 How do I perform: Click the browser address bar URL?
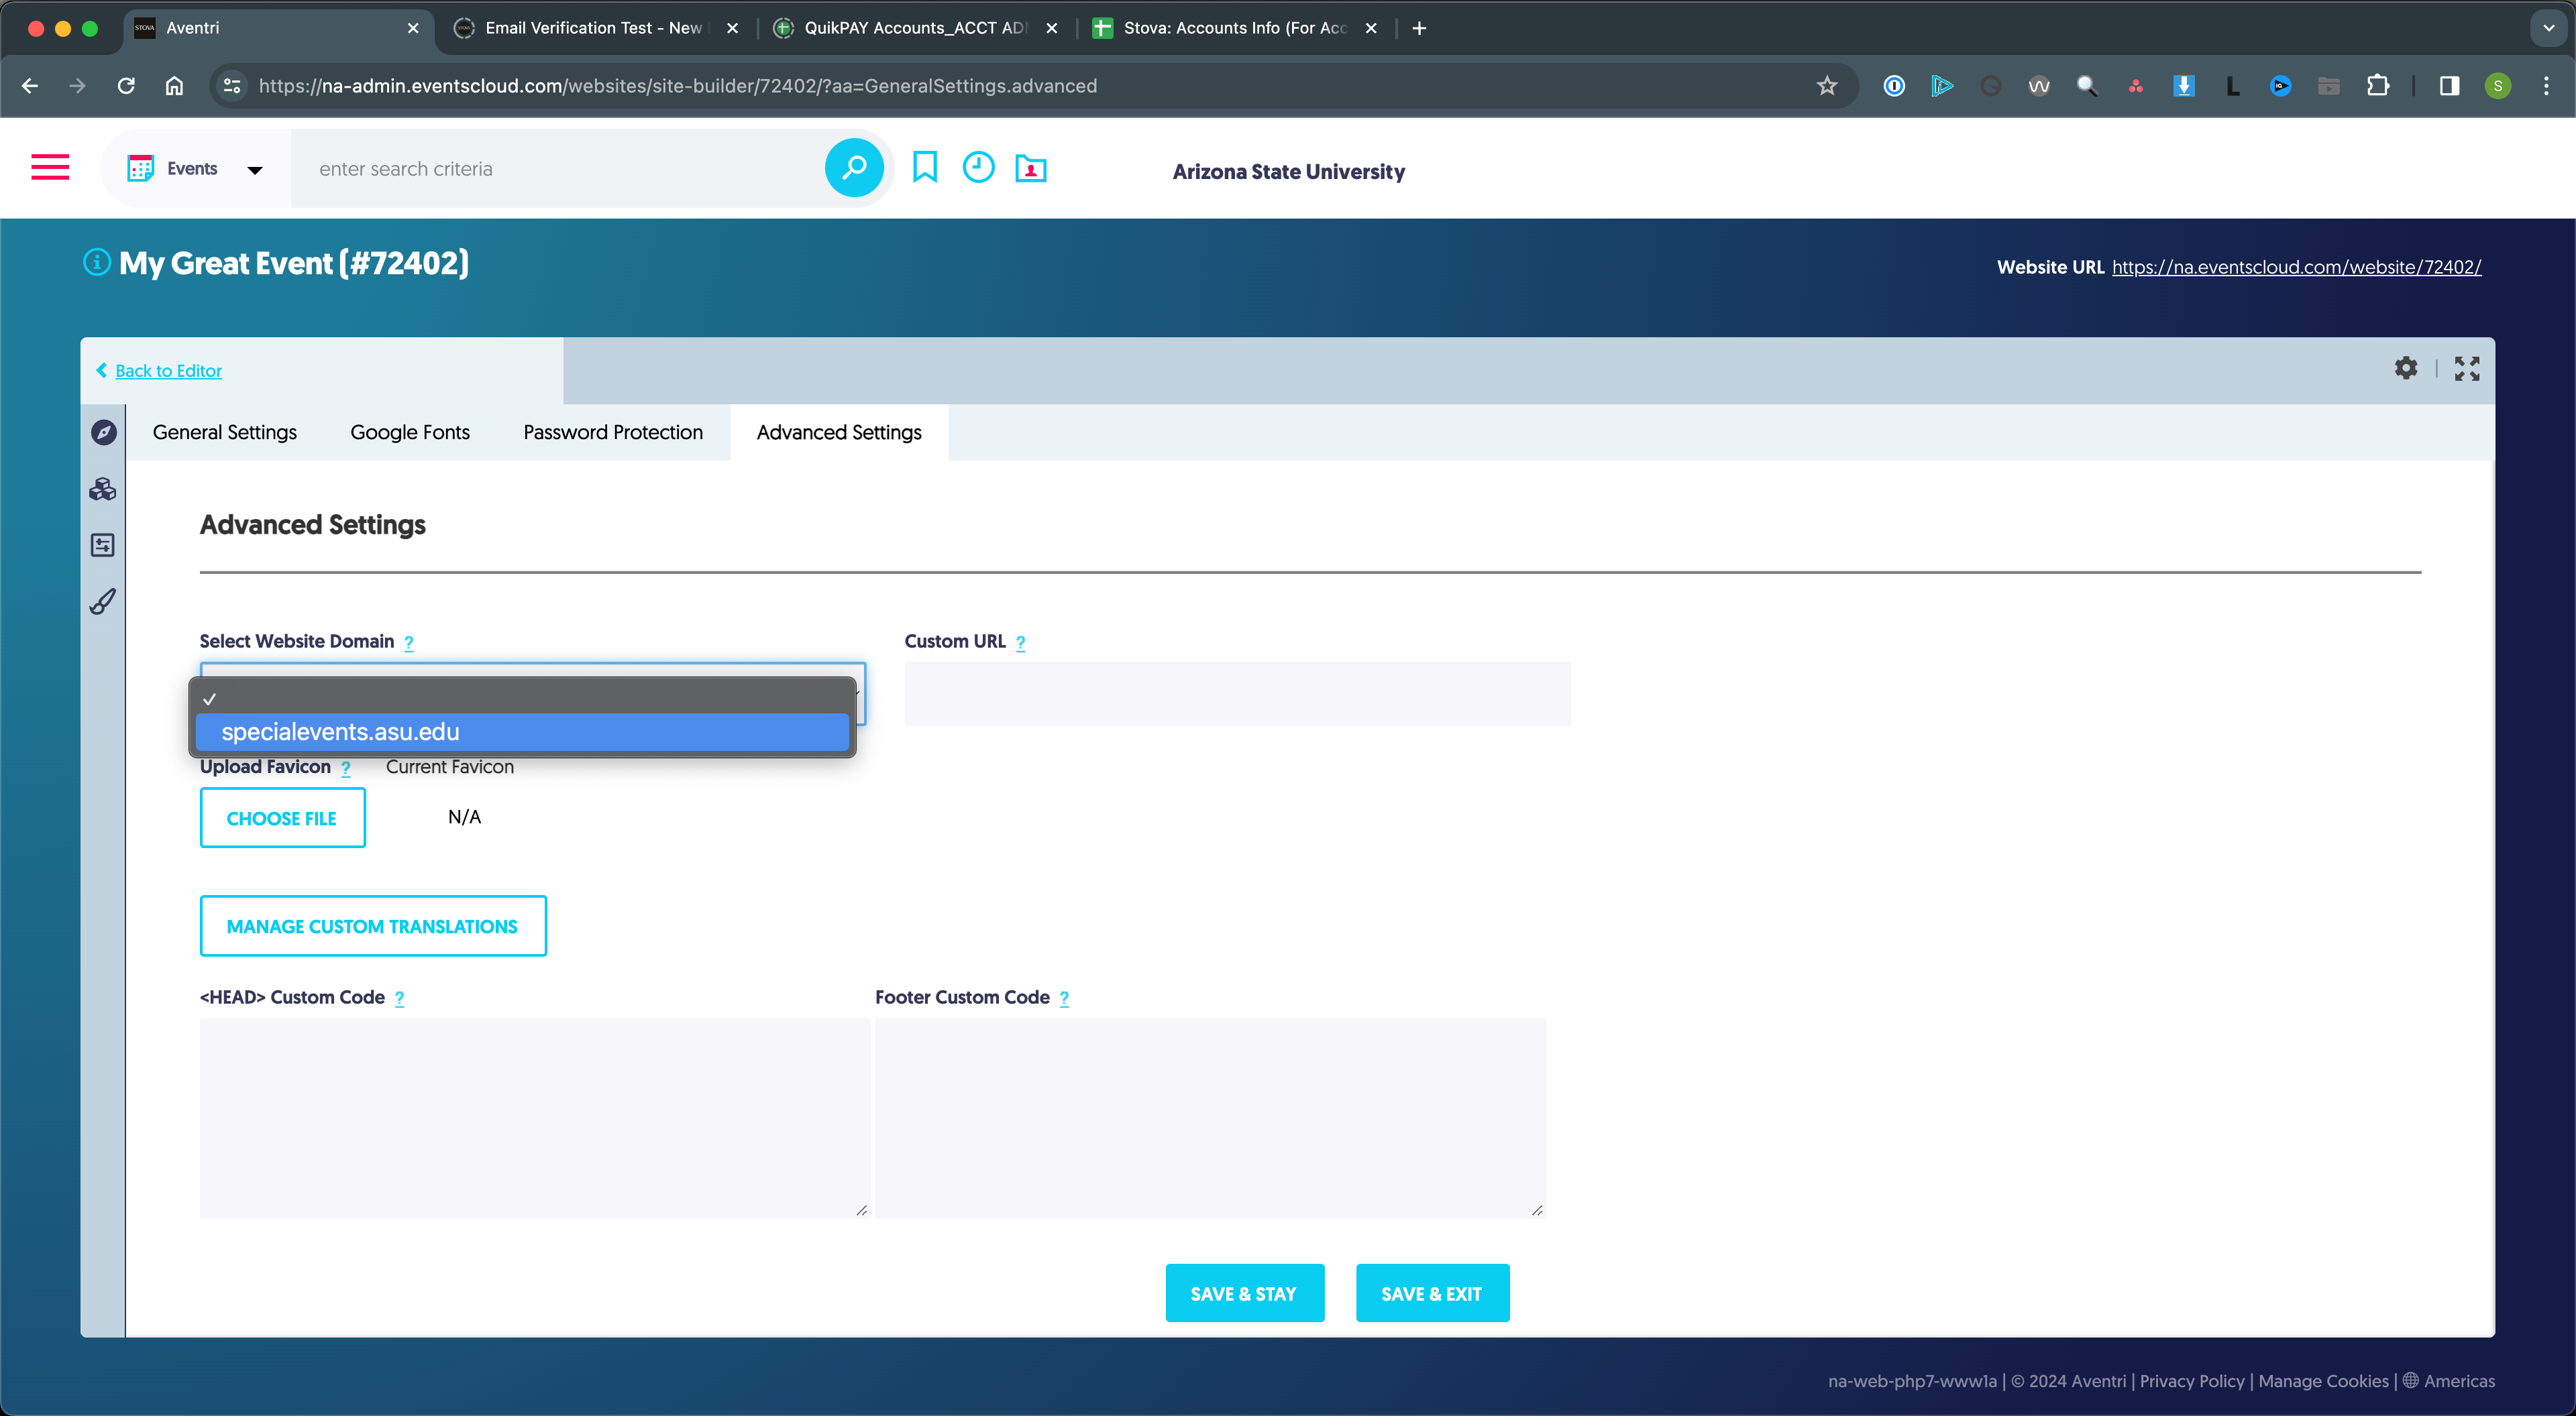[678, 86]
